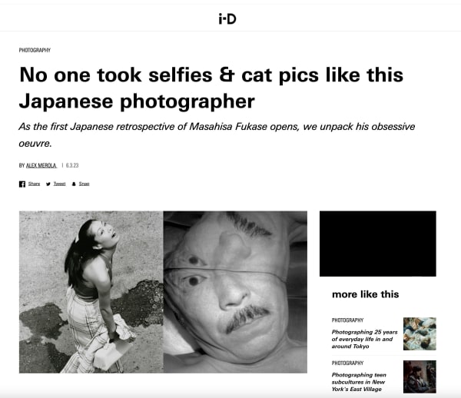Open the Photography category above the headline
Image resolution: width=461 pixels, height=398 pixels.
pyautogui.click(x=35, y=50)
